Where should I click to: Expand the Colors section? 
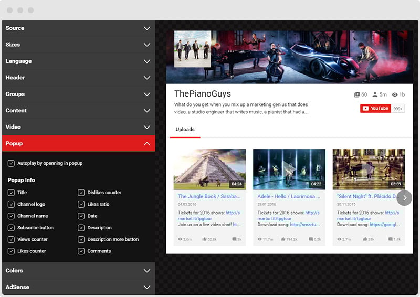(x=78, y=271)
